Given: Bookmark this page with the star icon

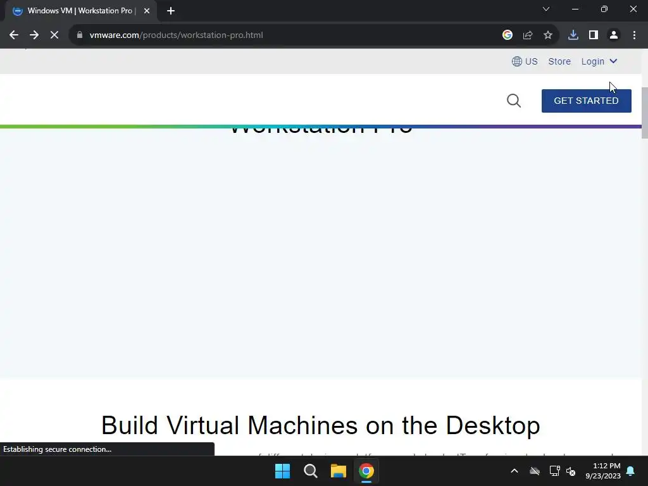Looking at the screenshot, I should tap(548, 35).
